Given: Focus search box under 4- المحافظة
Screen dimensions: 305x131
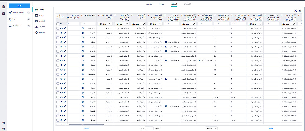Looking at the screenshot, I should click(x=88, y=24).
